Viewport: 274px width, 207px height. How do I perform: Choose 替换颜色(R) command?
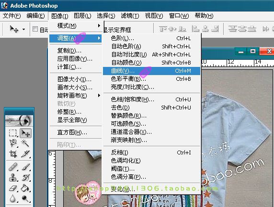click(151, 116)
